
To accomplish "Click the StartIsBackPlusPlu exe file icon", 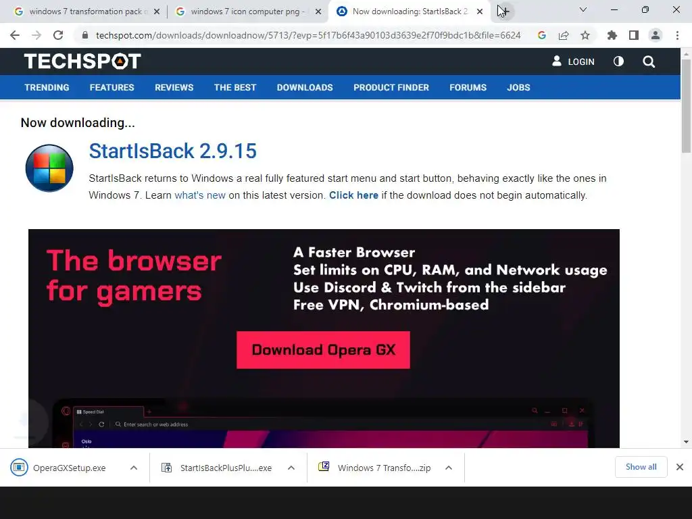I will click(x=166, y=468).
